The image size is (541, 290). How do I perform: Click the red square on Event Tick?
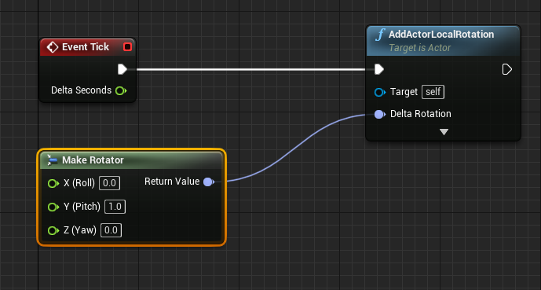128,47
